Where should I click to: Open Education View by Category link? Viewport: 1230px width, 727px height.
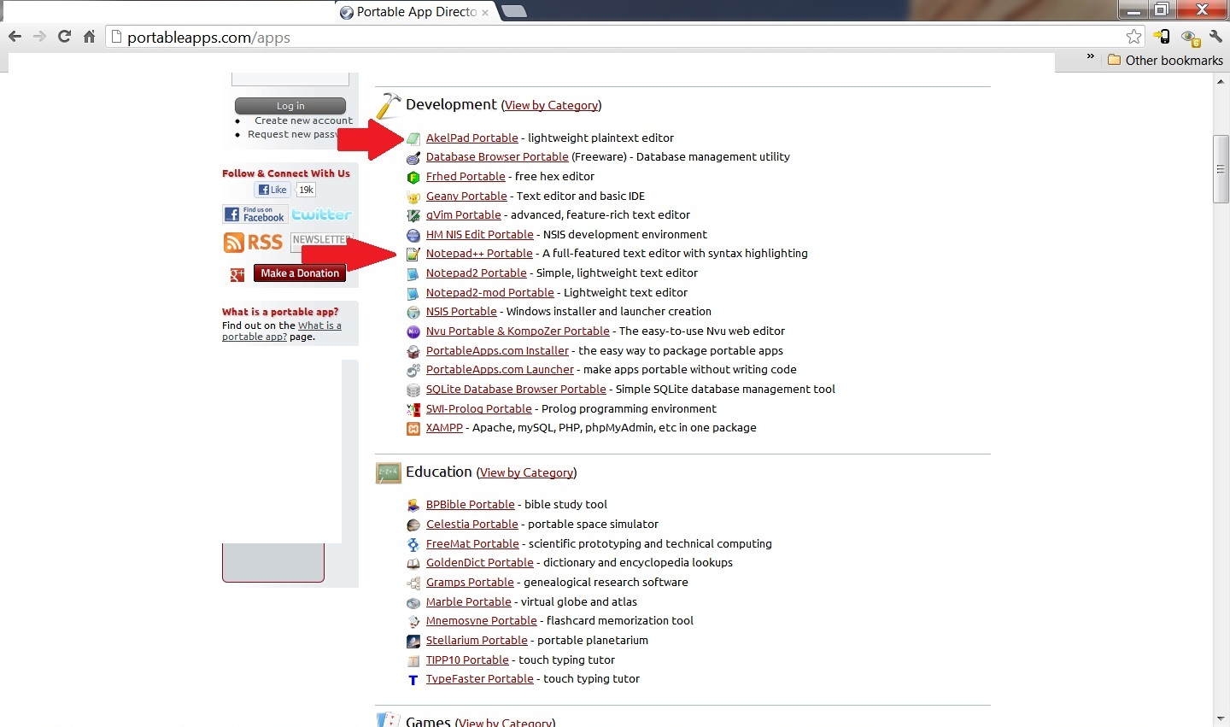pos(526,473)
